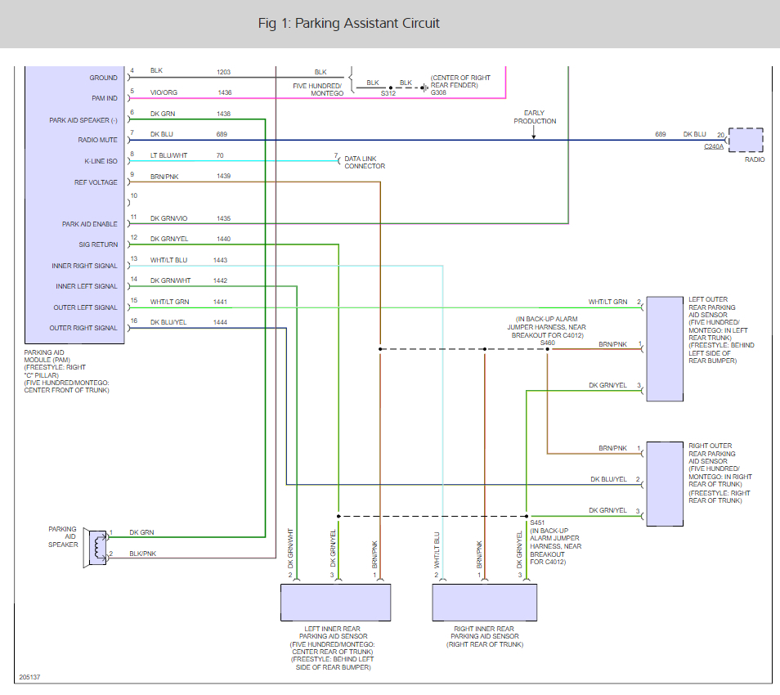
Task: Click the REF VOLTAGE pin label
Action: coord(96,182)
